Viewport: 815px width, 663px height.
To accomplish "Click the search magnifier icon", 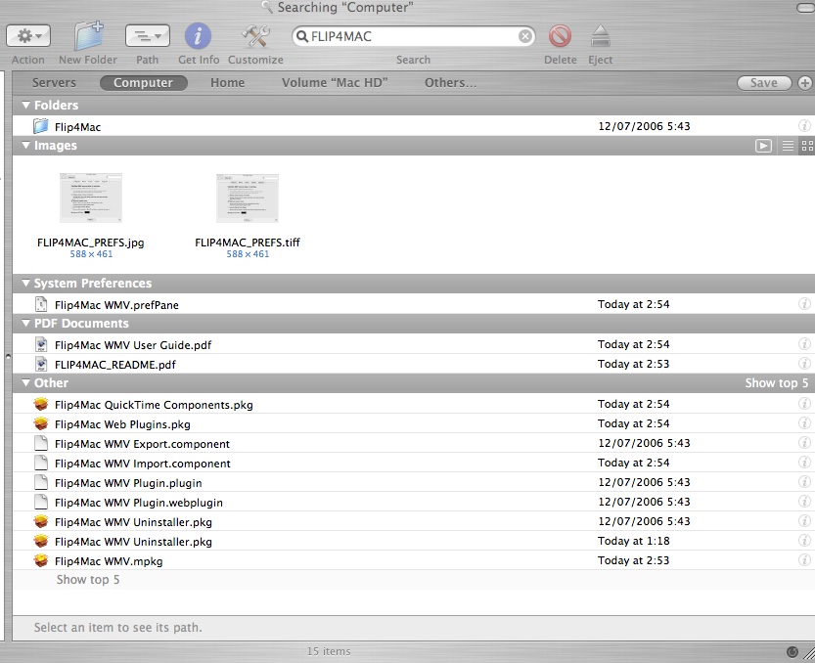I will (302, 36).
